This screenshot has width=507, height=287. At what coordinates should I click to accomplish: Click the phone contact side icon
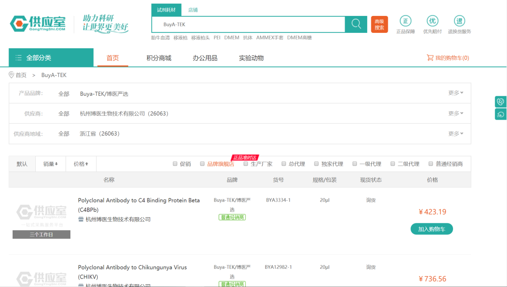(500, 102)
